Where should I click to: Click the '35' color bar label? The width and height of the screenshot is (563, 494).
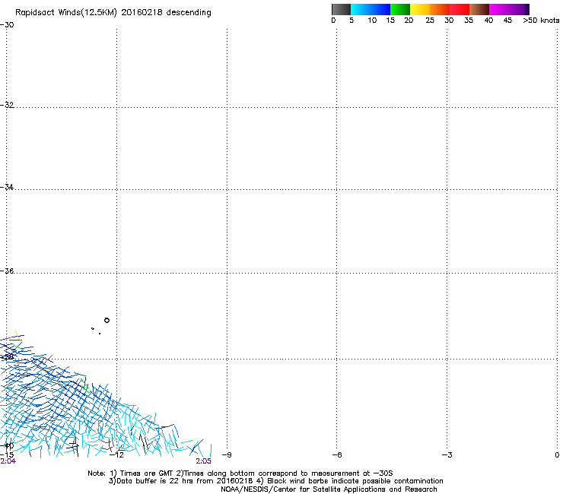(x=469, y=21)
